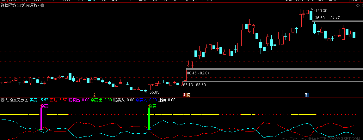Click the 67.13 - 68.70 gap label
The width and height of the screenshot is (363, 140).
click(194, 85)
